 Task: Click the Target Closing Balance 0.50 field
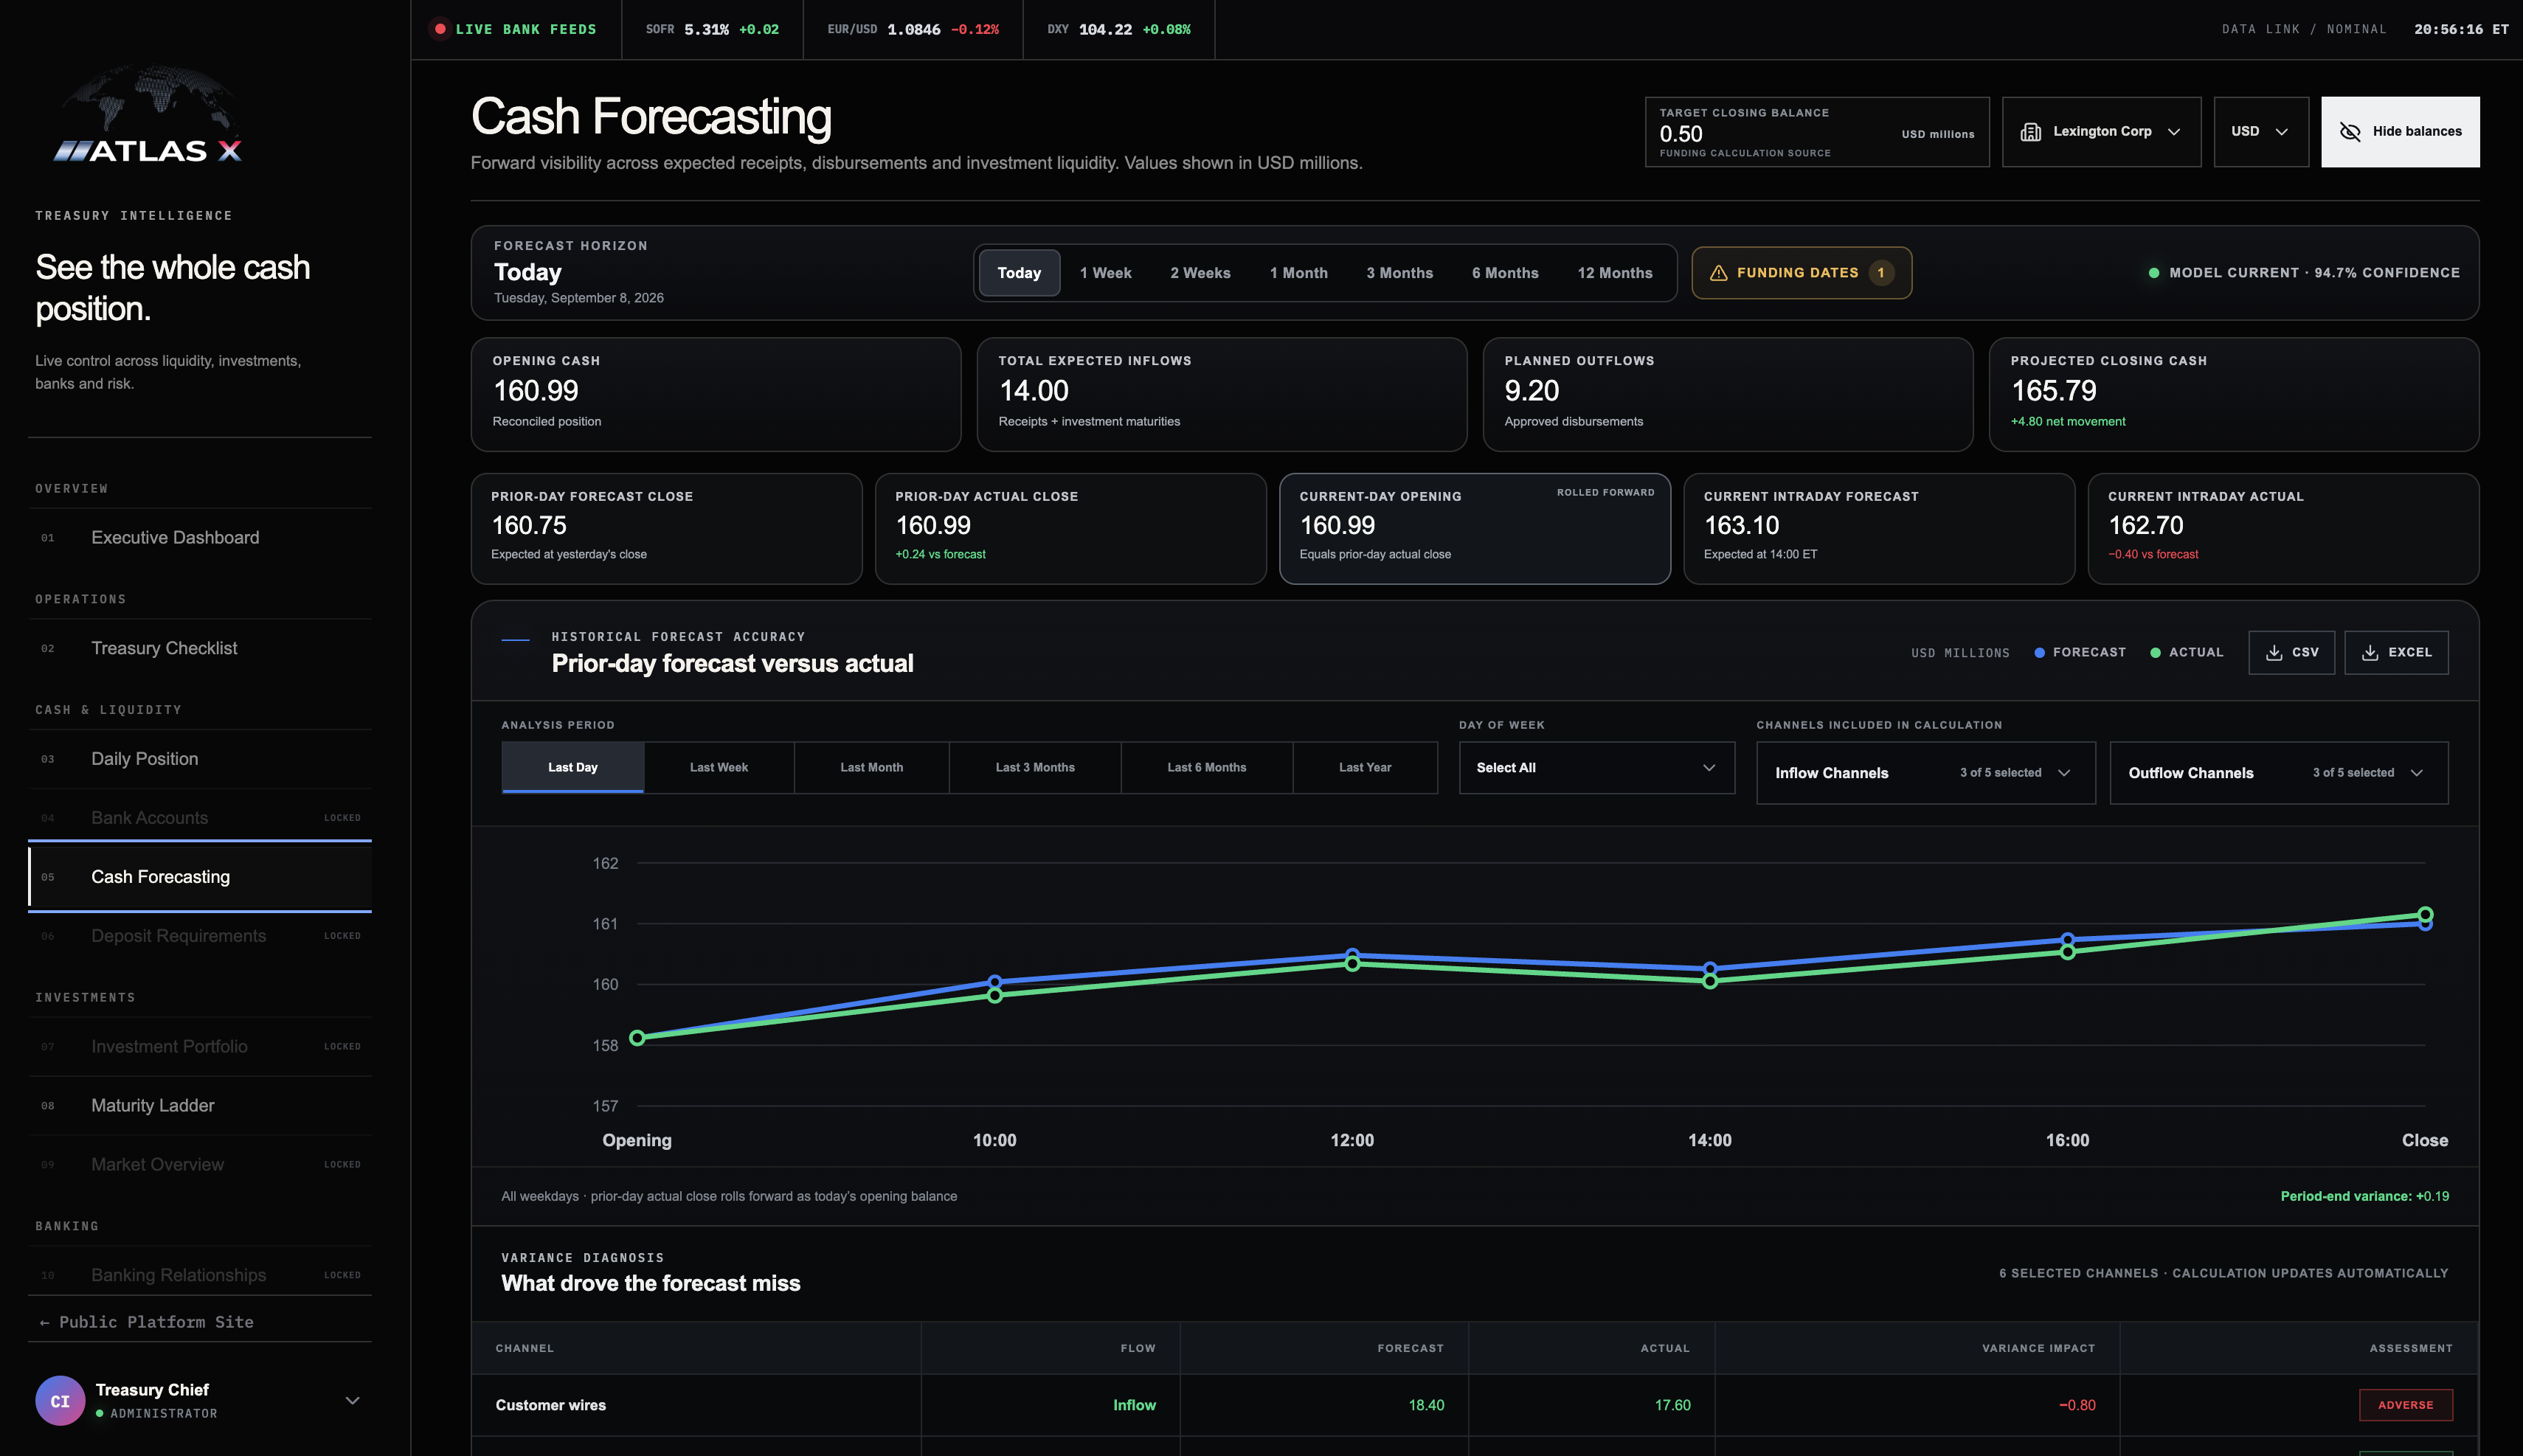[x=1816, y=132]
